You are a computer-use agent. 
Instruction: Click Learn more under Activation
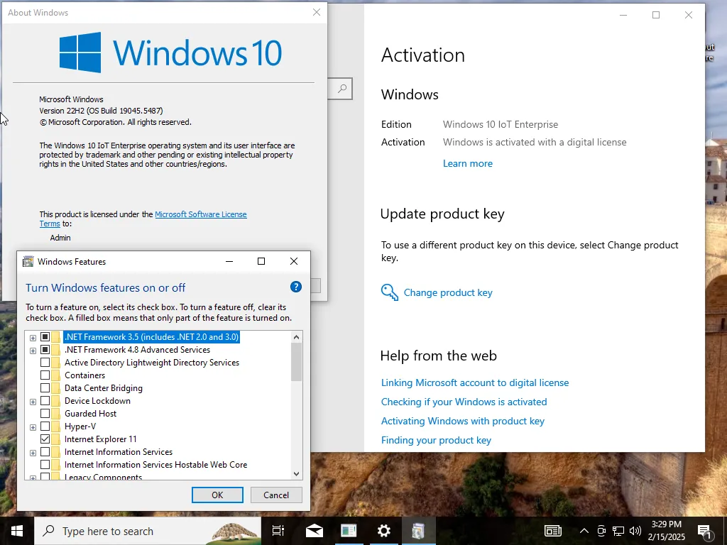468,163
